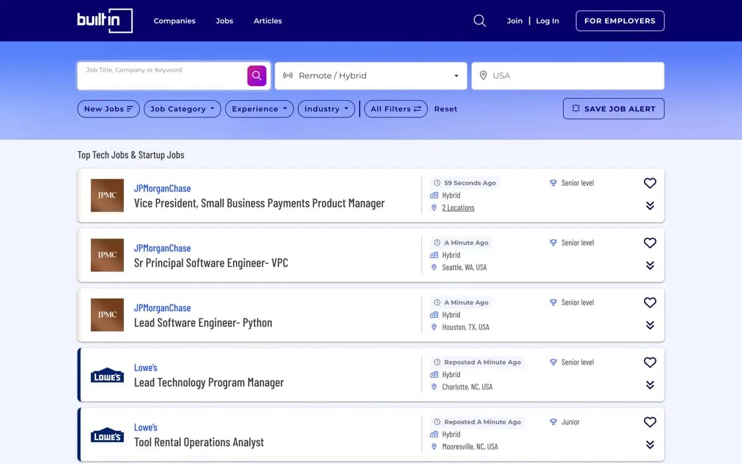Screen dimensions: 742x464
Task: Save the Vice President Product Manager job with heart
Action: (650, 183)
